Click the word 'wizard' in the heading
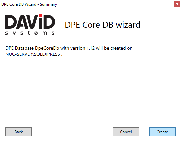This screenshot has height=141, width=181. click(128, 25)
